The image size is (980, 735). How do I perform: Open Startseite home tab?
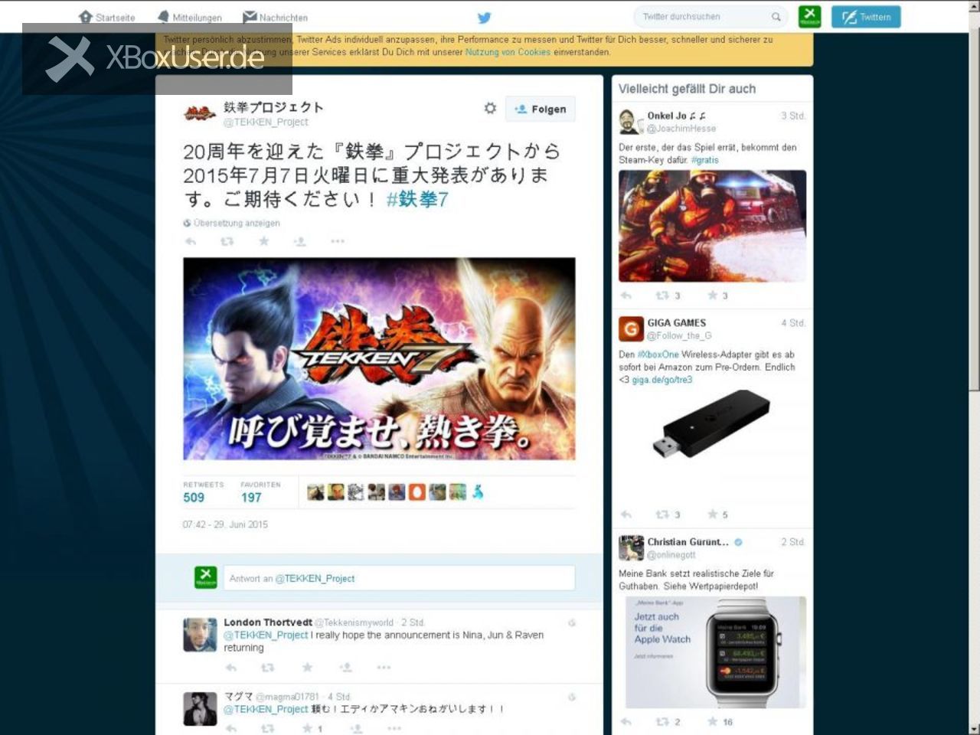107,17
